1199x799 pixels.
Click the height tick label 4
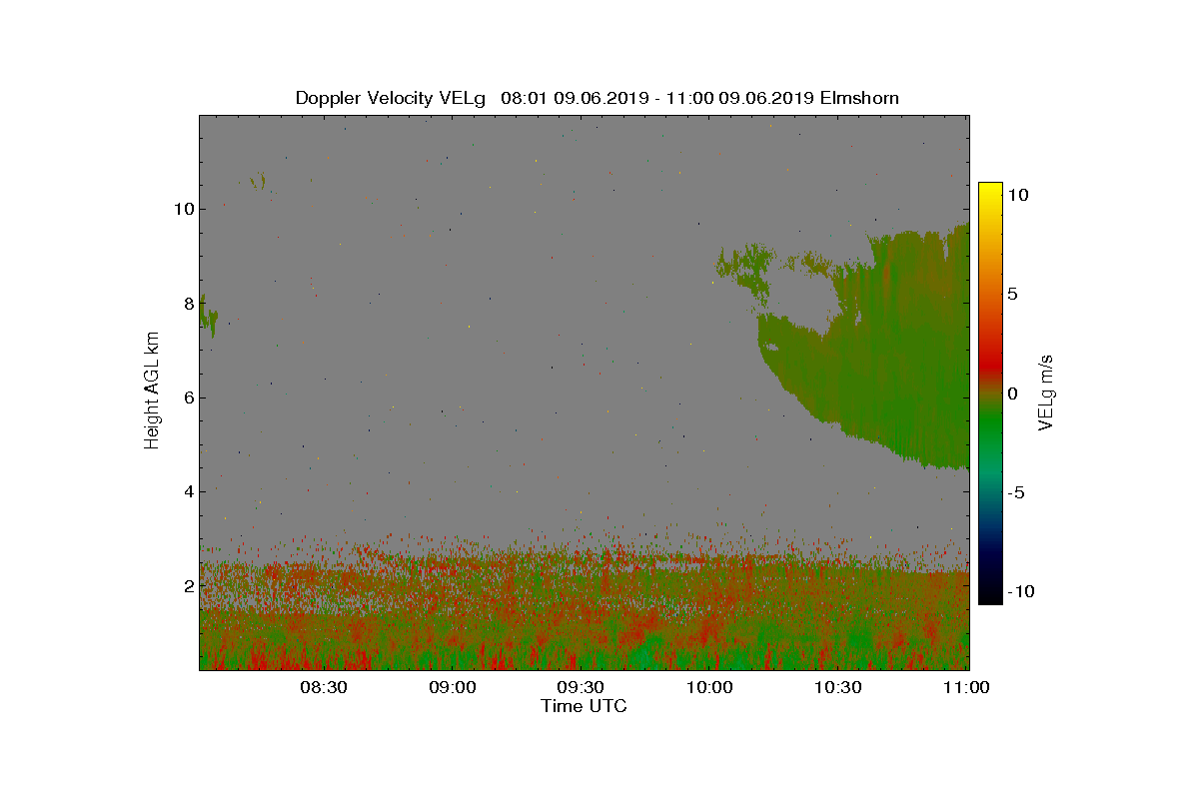tap(188, 491)
